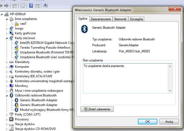Select Teredo Tunneling Pseudo-Interface entry
Viewport: 184px width, 131px height.
[x=45, y=48]
